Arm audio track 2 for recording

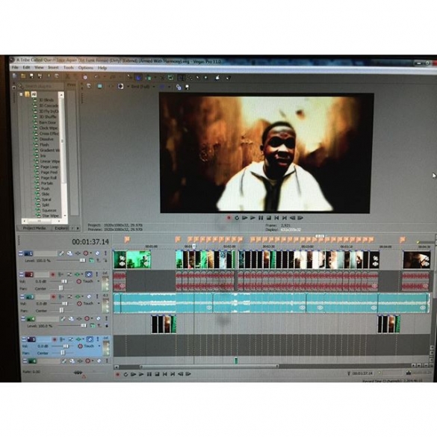pos(52,274)
